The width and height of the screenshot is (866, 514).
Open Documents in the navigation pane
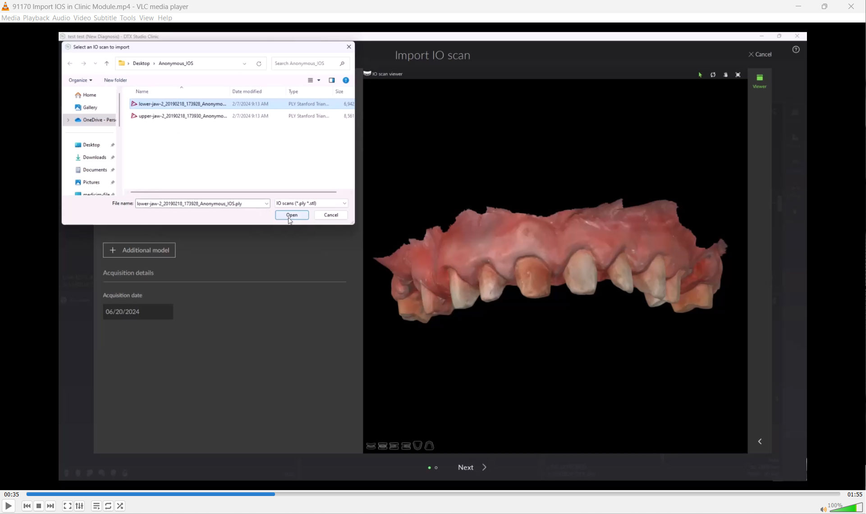pyautogui.click(x=95, y=170)
